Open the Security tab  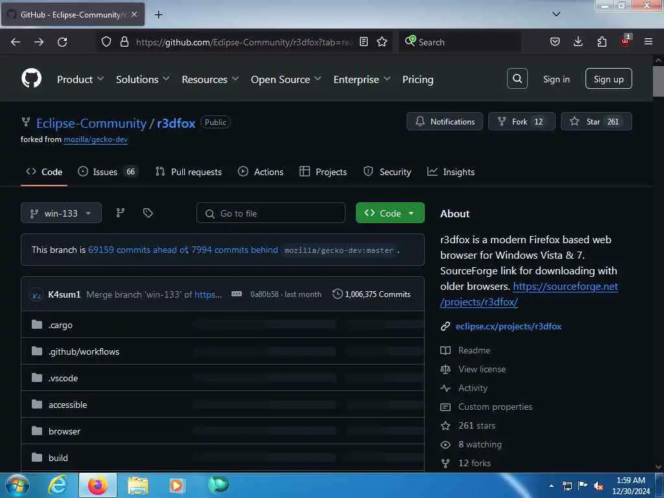tap(387, 172)
